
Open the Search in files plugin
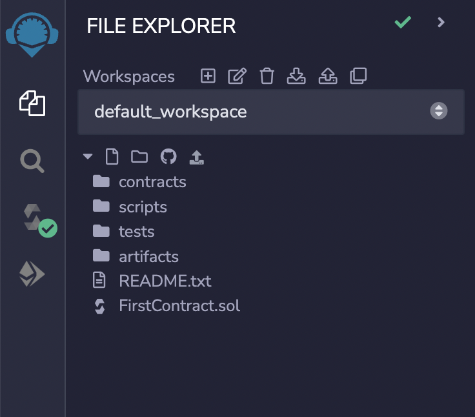(x=32, y=161)
